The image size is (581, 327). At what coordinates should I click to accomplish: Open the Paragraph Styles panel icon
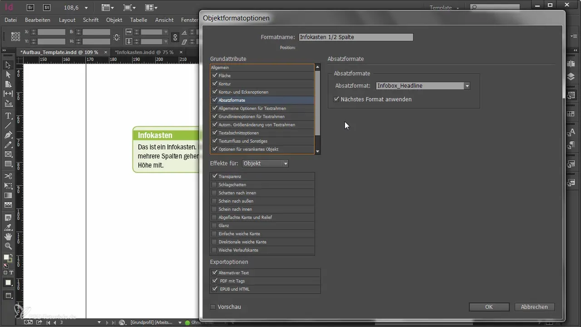571,145
